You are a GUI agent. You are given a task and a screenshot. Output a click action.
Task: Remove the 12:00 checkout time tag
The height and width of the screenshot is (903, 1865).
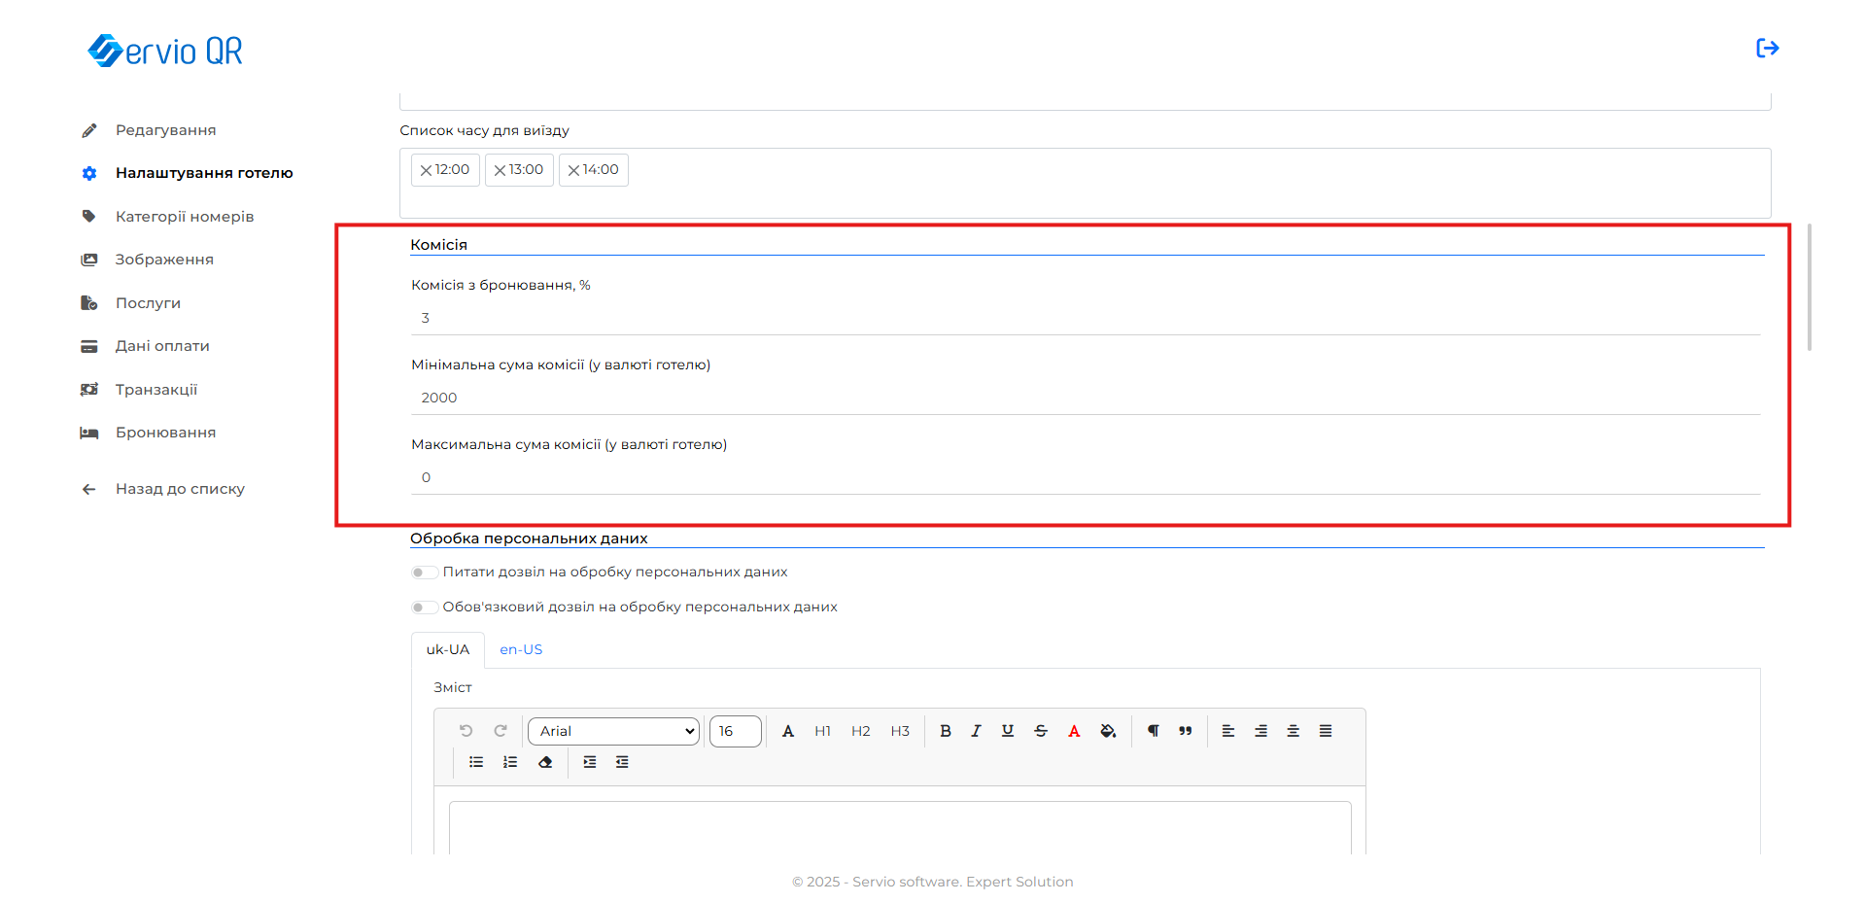426,170
